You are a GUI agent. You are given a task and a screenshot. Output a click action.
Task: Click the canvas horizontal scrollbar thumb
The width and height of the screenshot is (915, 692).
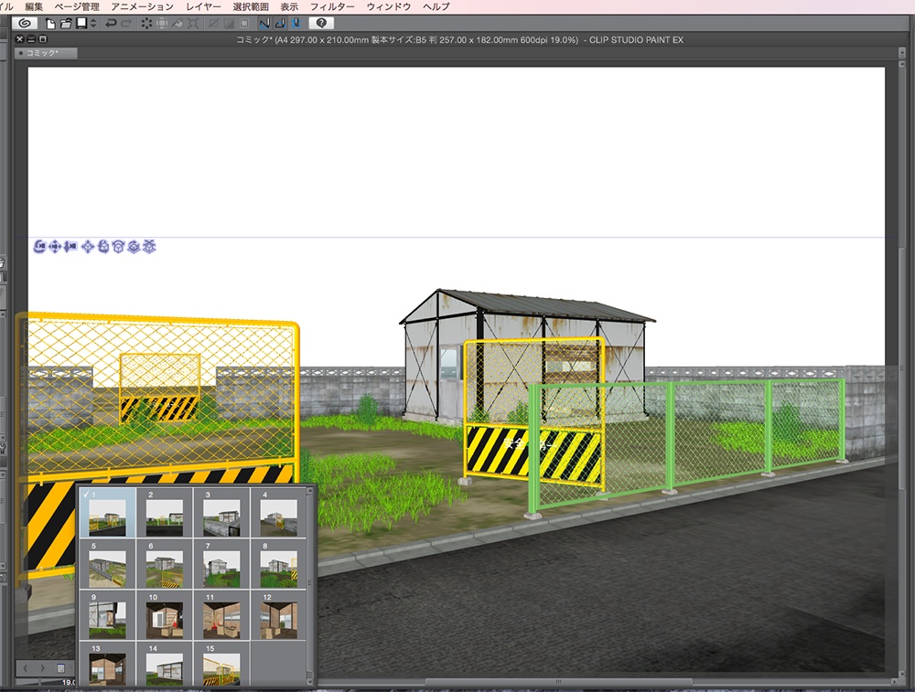click(558, 682)
